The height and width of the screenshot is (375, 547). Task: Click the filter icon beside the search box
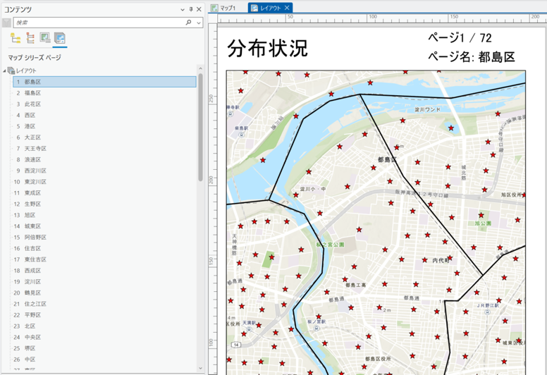6,23
